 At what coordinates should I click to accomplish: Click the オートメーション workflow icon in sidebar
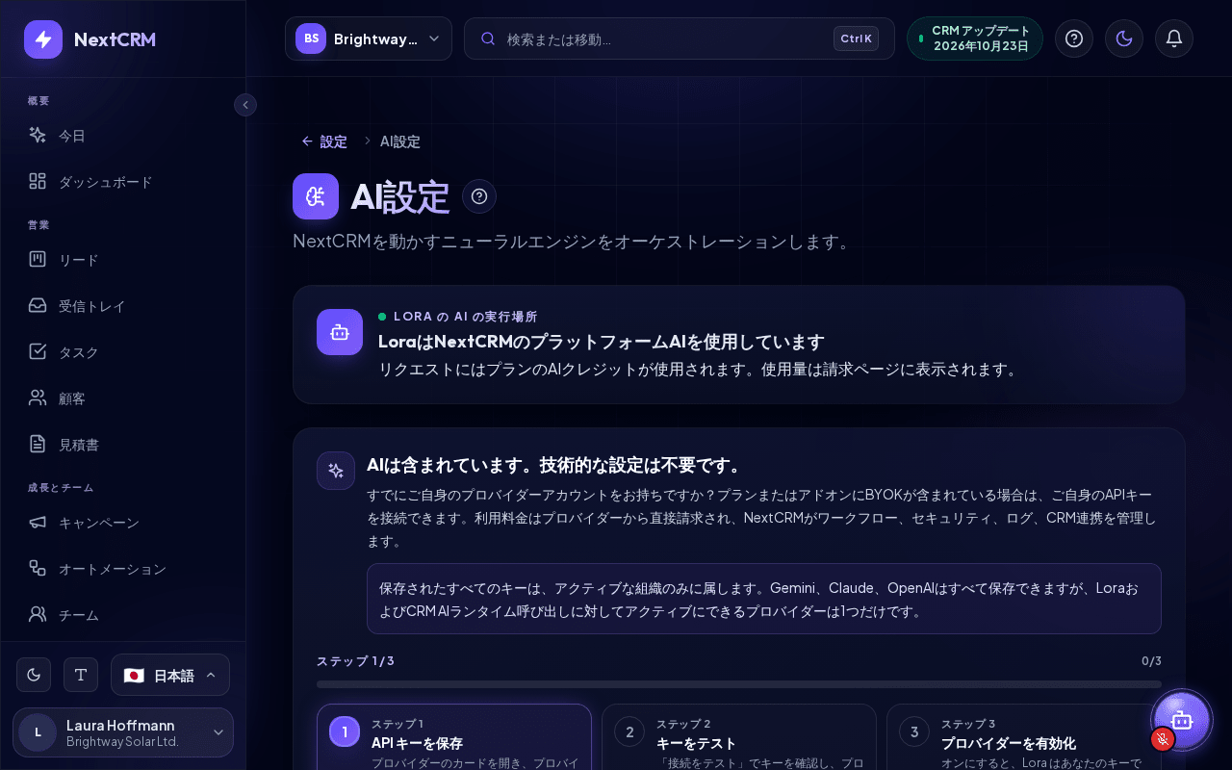coord(38,569)
